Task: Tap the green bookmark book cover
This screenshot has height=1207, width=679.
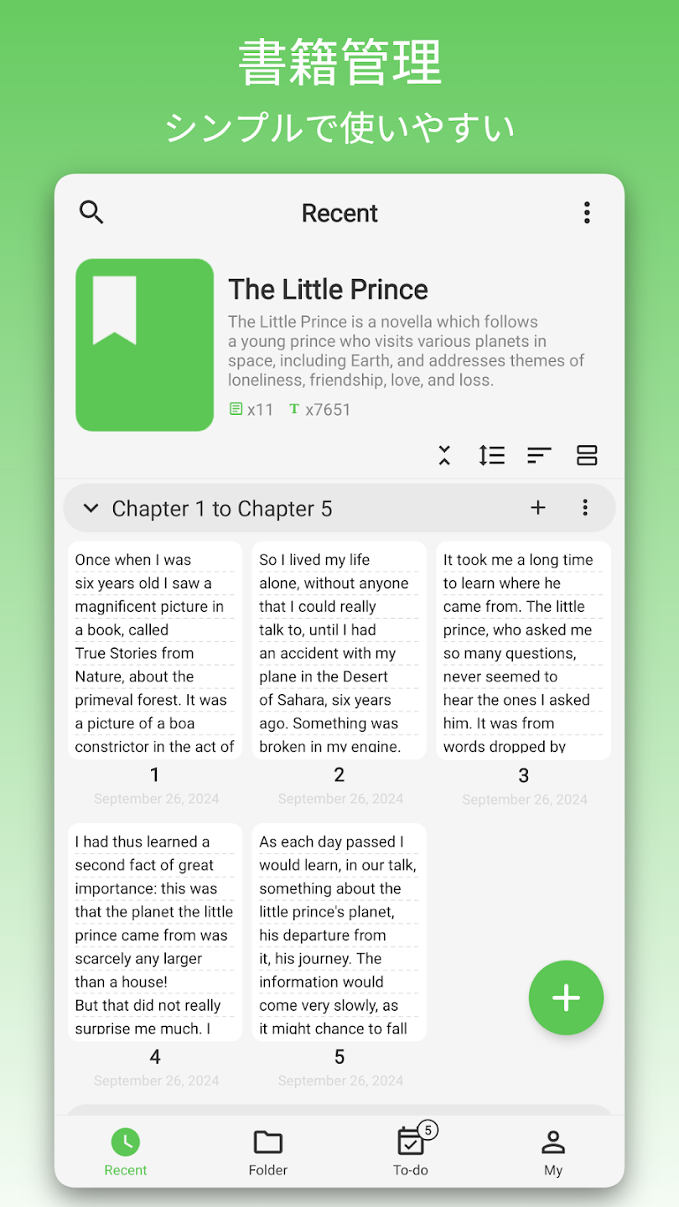Action: point(144,344)
